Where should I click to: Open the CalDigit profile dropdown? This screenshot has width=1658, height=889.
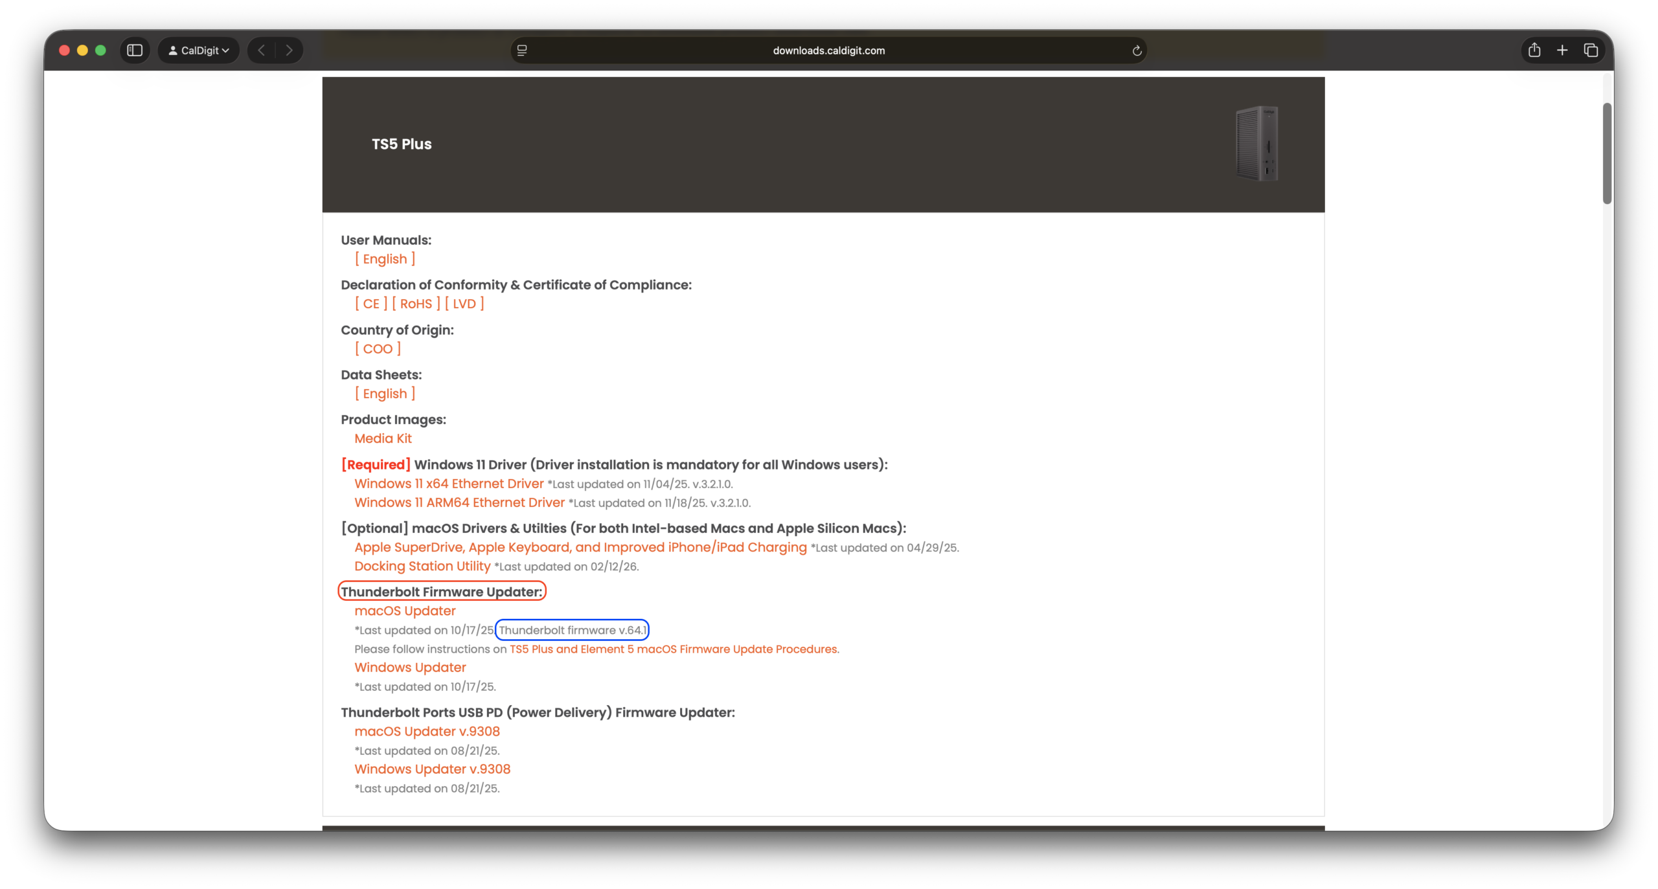click(199, 51)
